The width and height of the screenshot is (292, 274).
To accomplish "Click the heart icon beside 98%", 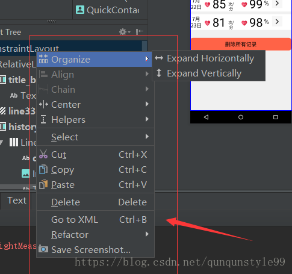I will pos(244,23).
